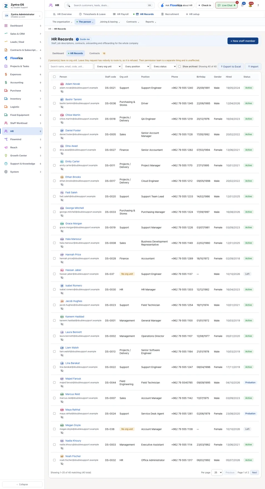
Task: Open the Logistic module icon
Action: pyautogui.click(x=6, y=107)
